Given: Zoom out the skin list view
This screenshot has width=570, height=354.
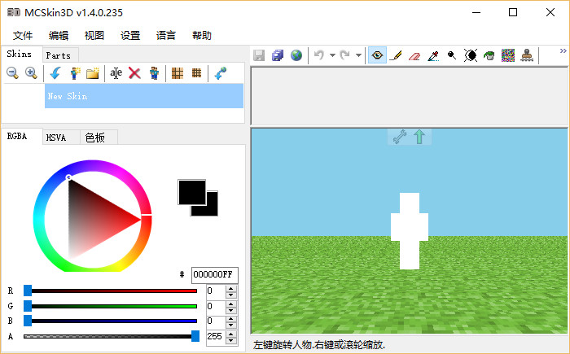Looking at the screenshot, I should [x=12, y=73].
